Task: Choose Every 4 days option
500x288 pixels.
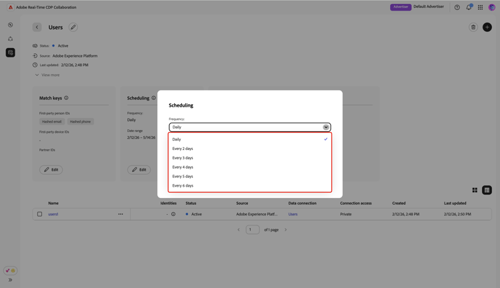Action: [250, 167]
